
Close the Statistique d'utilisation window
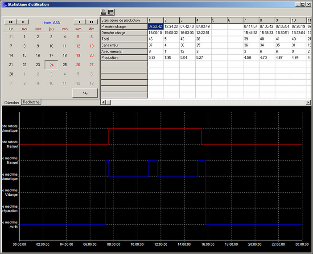tap(309, 4)
